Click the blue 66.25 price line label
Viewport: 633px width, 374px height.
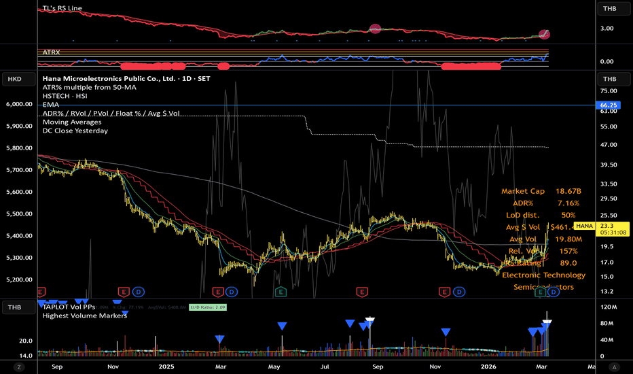(x=609, y=105)
